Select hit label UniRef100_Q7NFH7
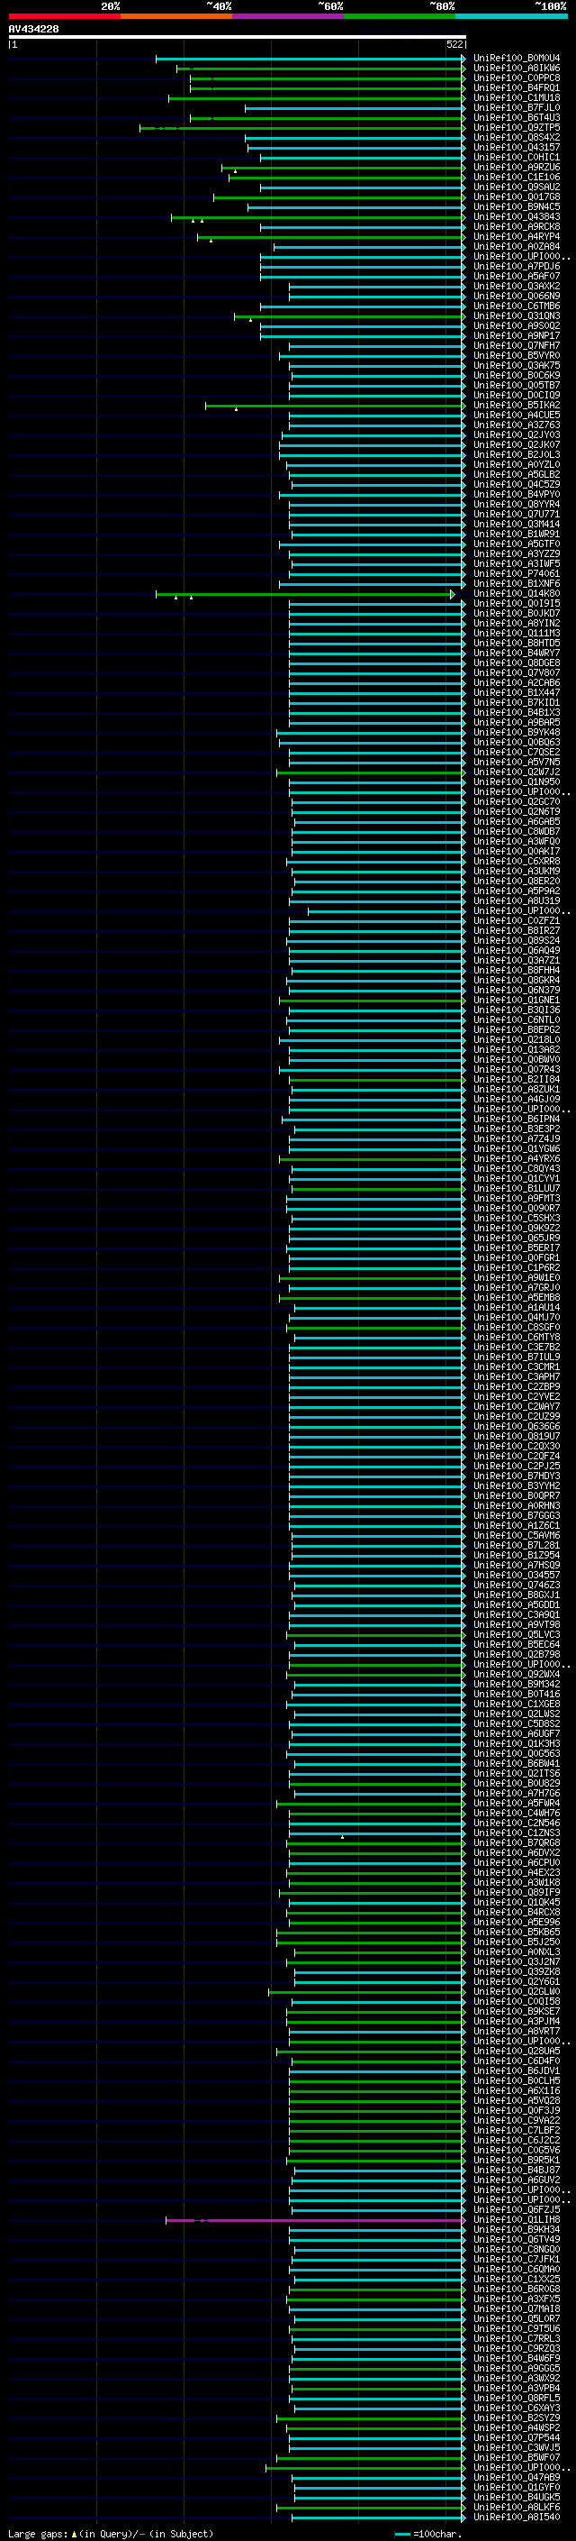Image resolution: width=576 pixels, height=2541 pixels. 517,345
